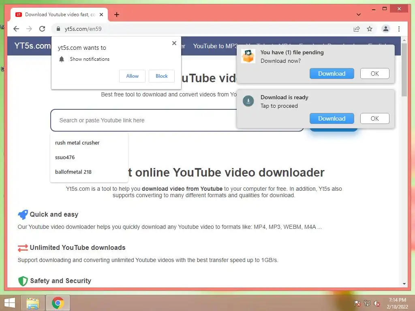
Task: Share this page icon in address bar
Action: click(357, 29)
